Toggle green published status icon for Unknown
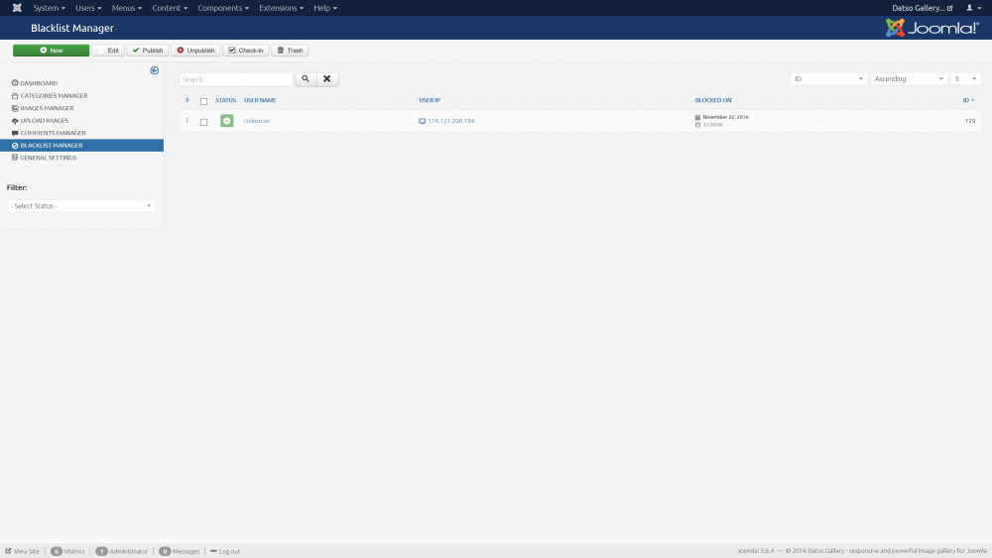The image size is (992, 558). tap(226, 121)
